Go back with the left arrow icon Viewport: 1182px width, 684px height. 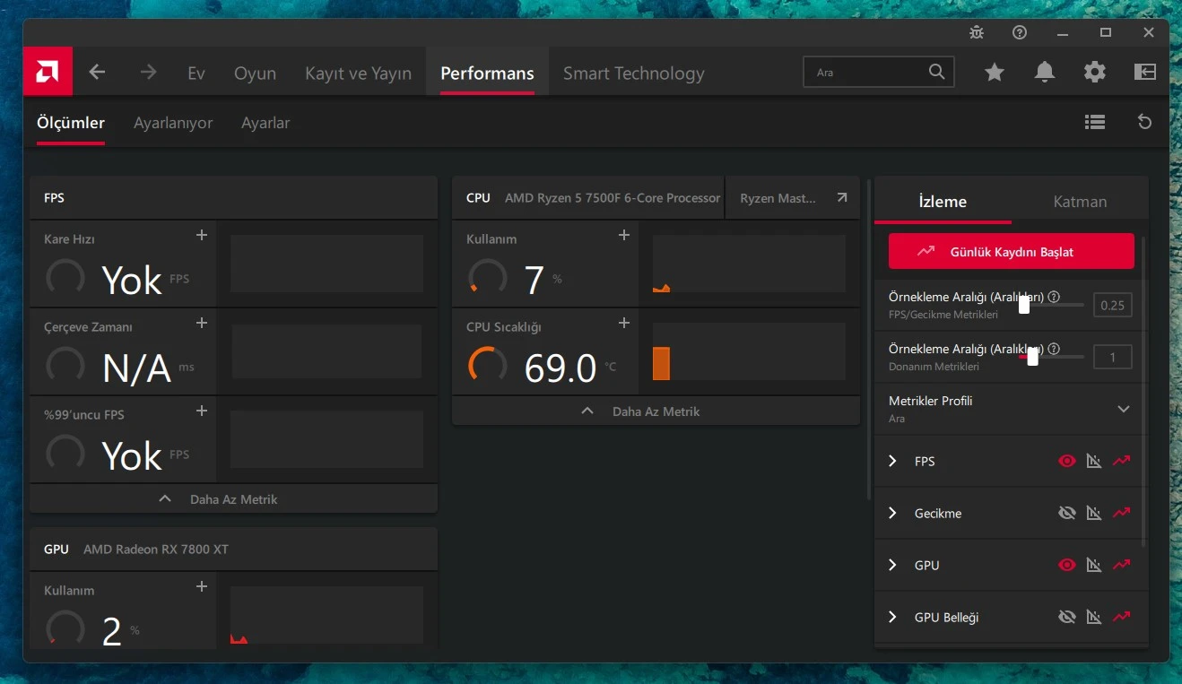pyautogui.click(x=97, y=73)
